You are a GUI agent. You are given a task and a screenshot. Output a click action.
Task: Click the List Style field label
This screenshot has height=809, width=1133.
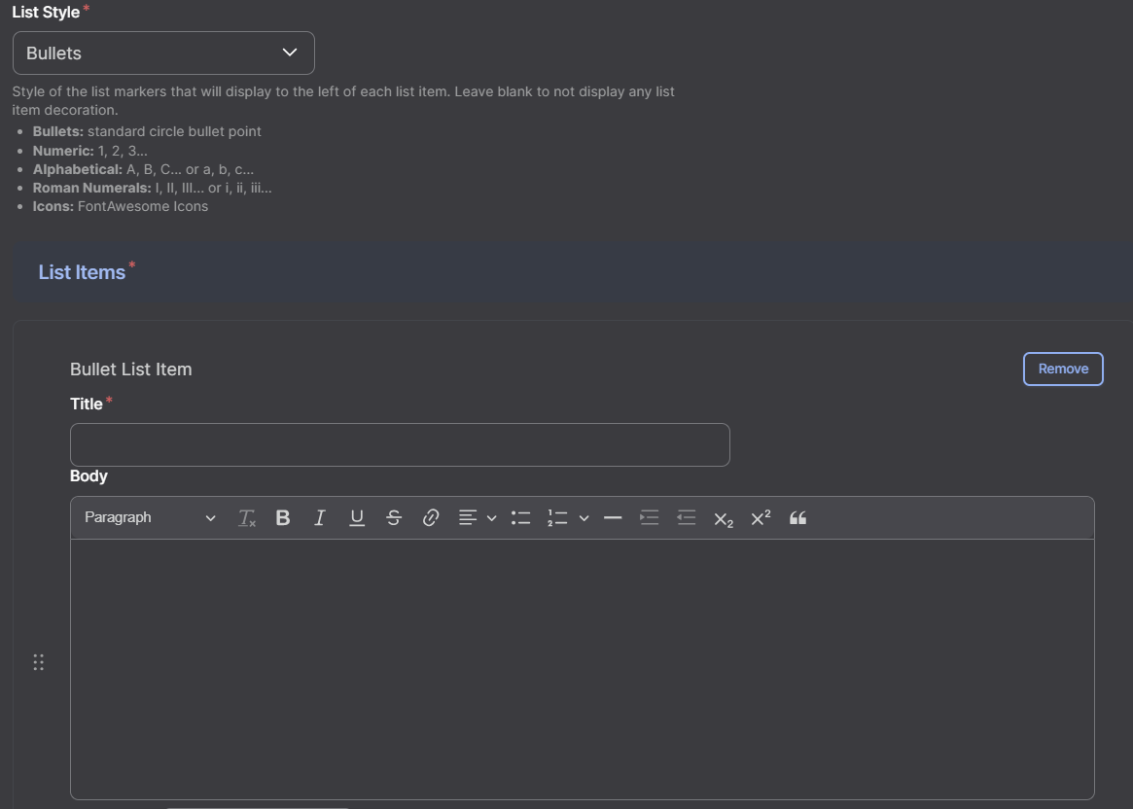click(x=46, y=13)
